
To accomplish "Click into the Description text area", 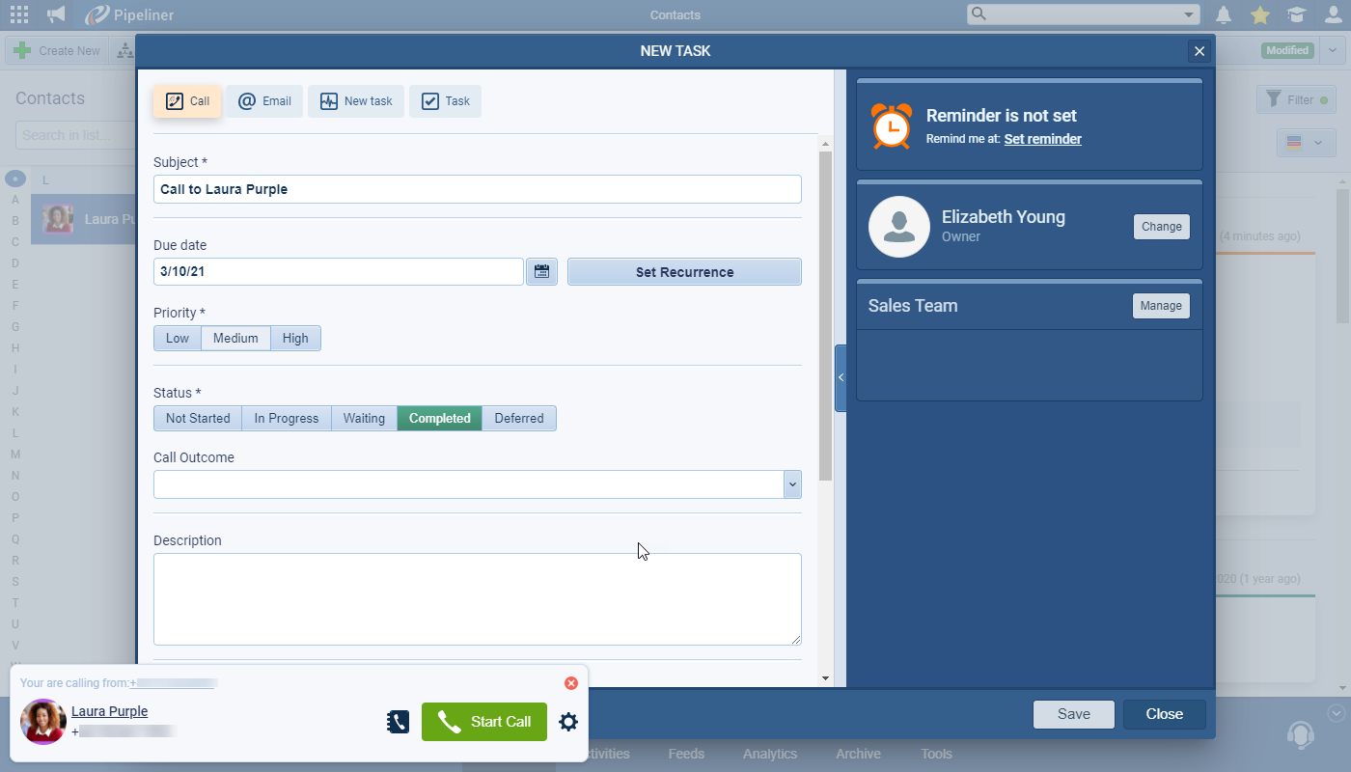I will coord(477,598).
